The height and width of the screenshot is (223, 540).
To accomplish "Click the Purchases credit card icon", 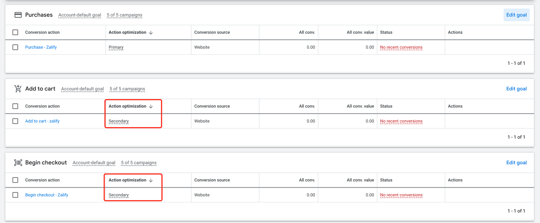I will (x=18, y=15).
